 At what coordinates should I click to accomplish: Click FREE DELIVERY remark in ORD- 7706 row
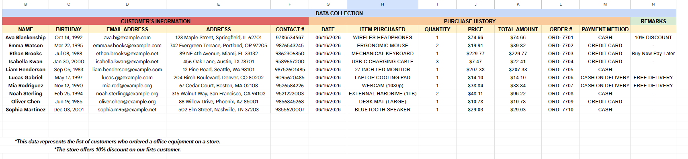[x=653, y=77]
